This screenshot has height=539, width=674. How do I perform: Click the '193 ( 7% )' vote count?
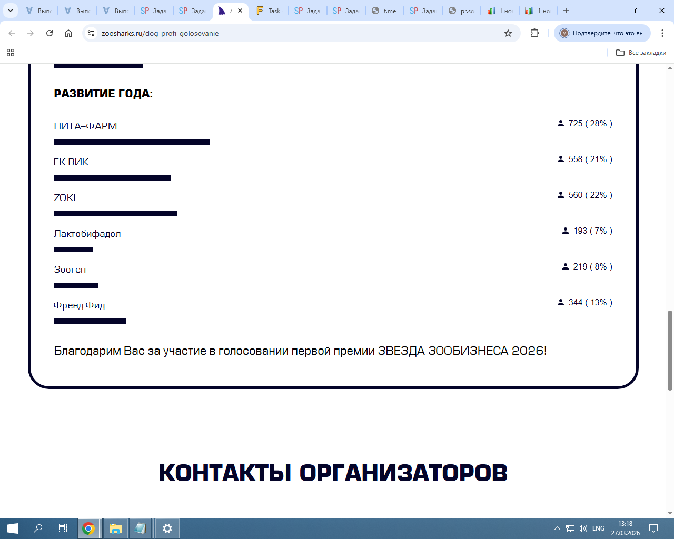(593, 231)
